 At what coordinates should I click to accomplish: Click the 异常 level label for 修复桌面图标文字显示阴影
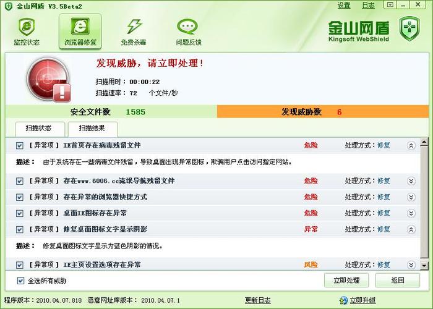pyautogui.click(x=311, y=229)
